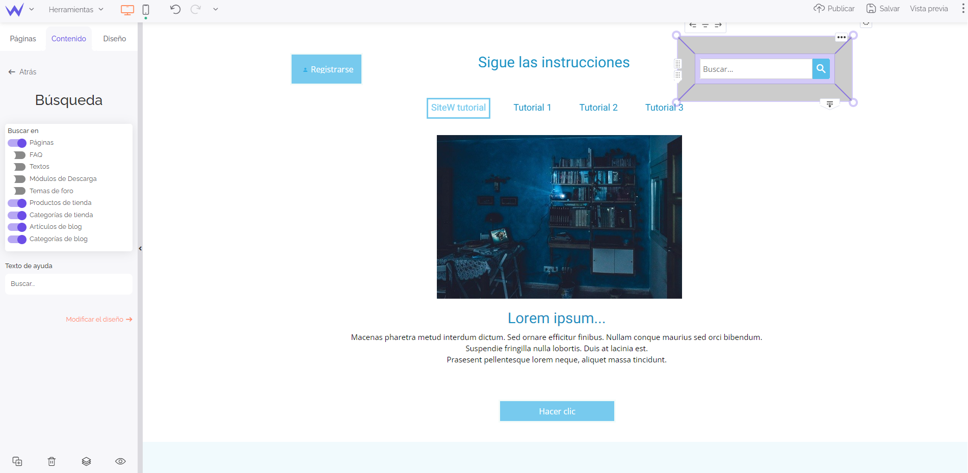Align the block to the right

point(718,25)
